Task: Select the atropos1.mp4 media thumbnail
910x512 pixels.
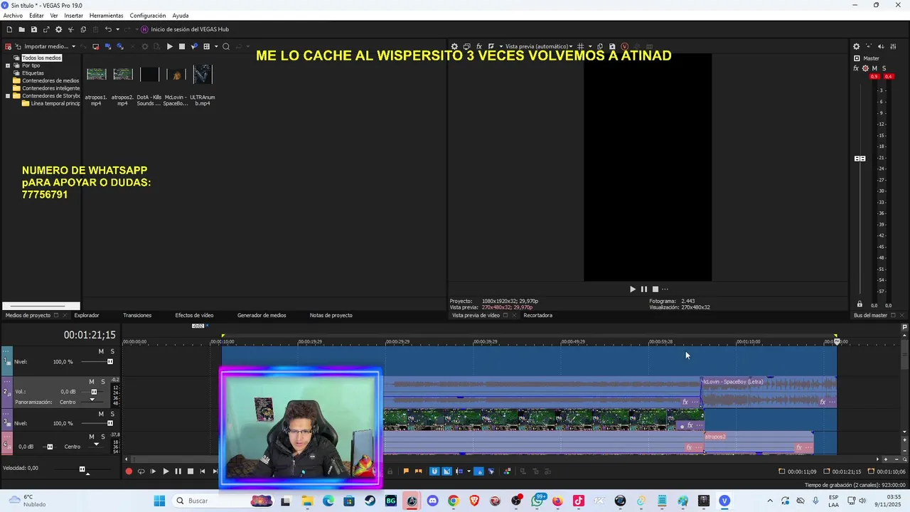Action: coord(96,74)
